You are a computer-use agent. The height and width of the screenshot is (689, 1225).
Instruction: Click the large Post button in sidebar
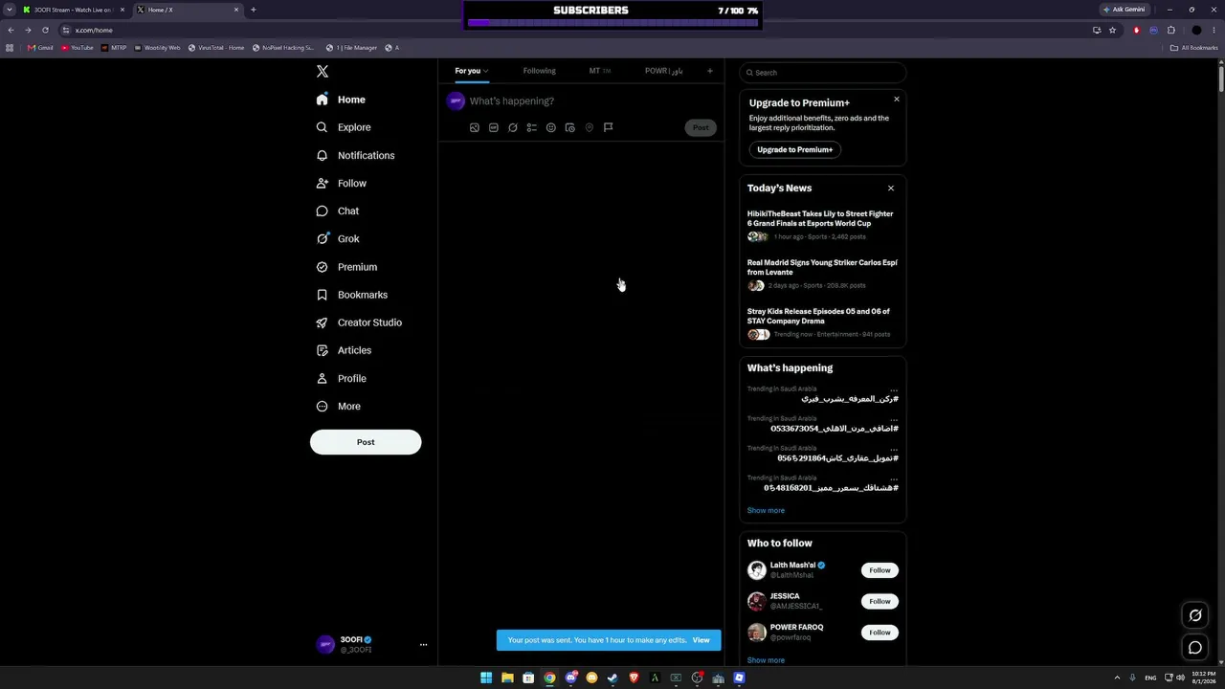point(366,442)
